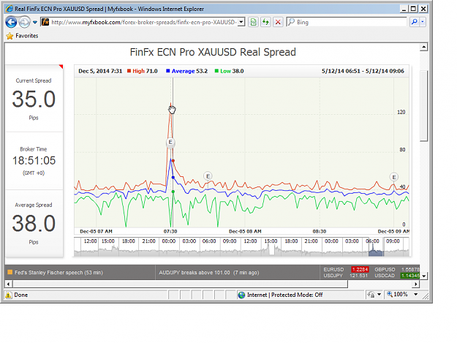Click the window resize grip icon
457x343 pixels.
(426, 296)
